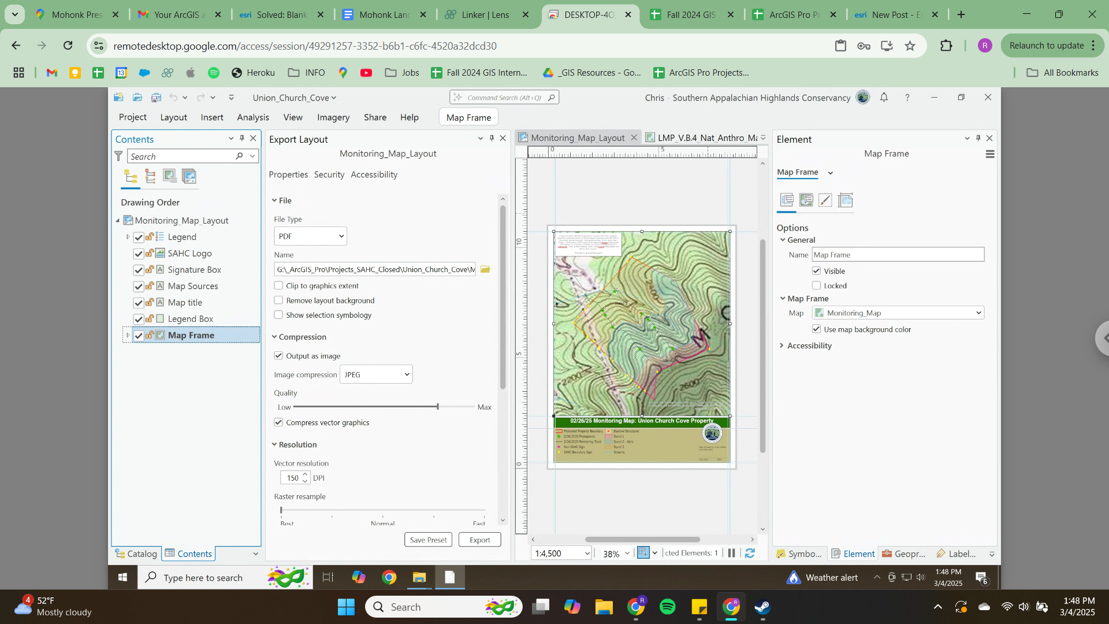Open the Chrome extensions puzzle icon
Image resolution: width=1109 pixels, height=624 pixels.
(x=946, y=46)
